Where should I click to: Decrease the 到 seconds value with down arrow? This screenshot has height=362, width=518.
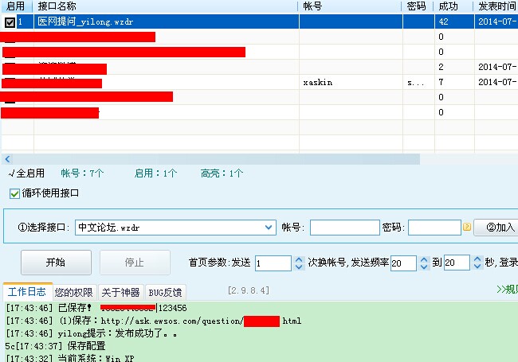coord(477,267)
